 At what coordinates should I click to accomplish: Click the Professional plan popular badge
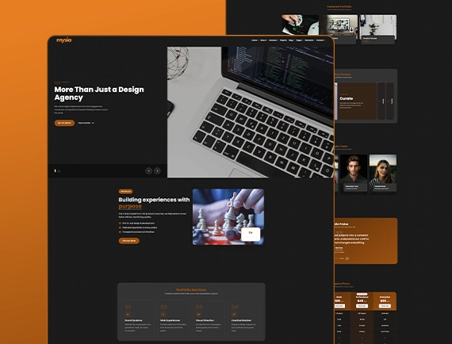(x=362, y=294)
